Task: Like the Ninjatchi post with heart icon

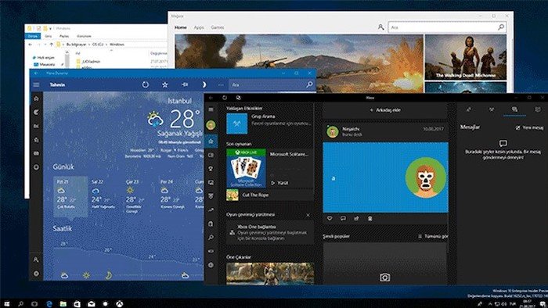Action: click(330, 218)
